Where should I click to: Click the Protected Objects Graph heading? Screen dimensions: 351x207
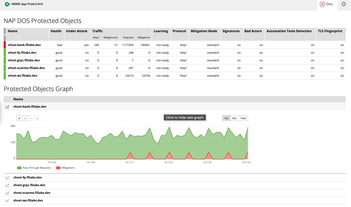click(x=38, y=89)
